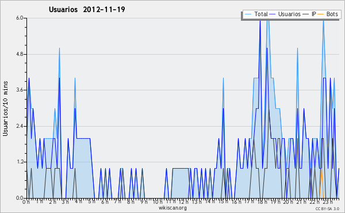Click the y-axis label 'Usuarios/10 mins'
Viewport: 345px width, 213px height.
(x=5, y=108)
